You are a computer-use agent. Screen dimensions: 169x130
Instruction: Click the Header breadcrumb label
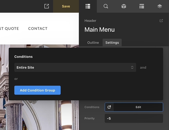click(90, 21)
